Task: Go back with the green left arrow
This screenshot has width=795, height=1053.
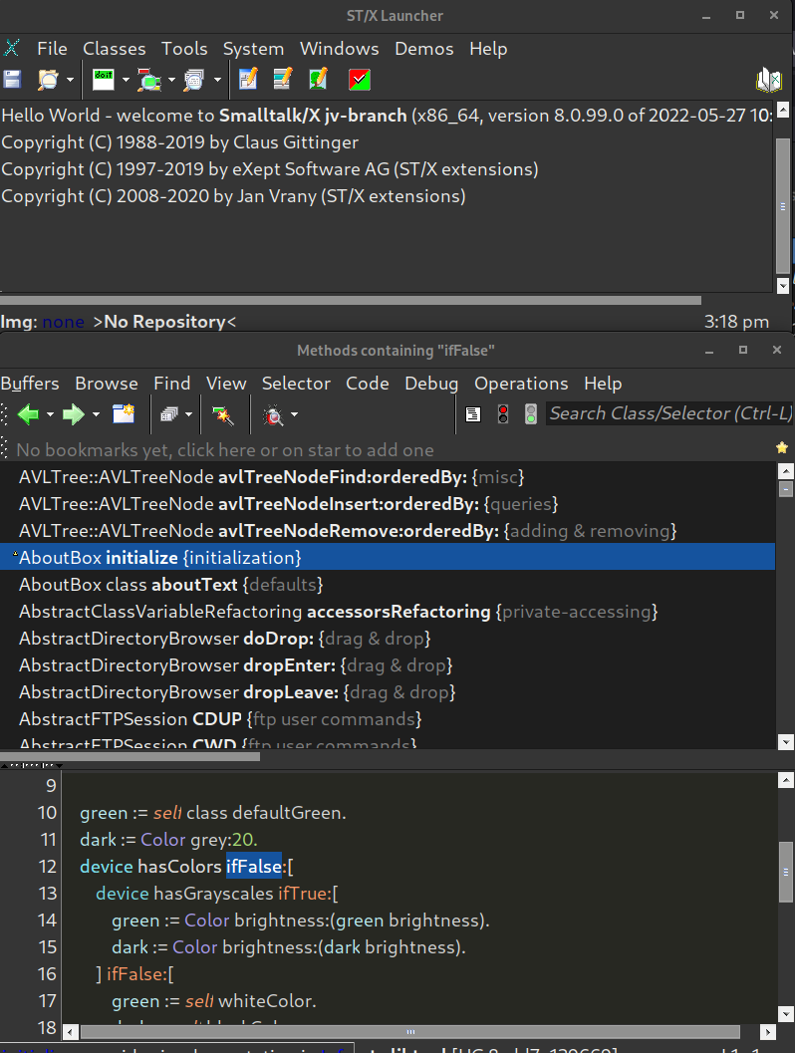Action: click(28, 414)
